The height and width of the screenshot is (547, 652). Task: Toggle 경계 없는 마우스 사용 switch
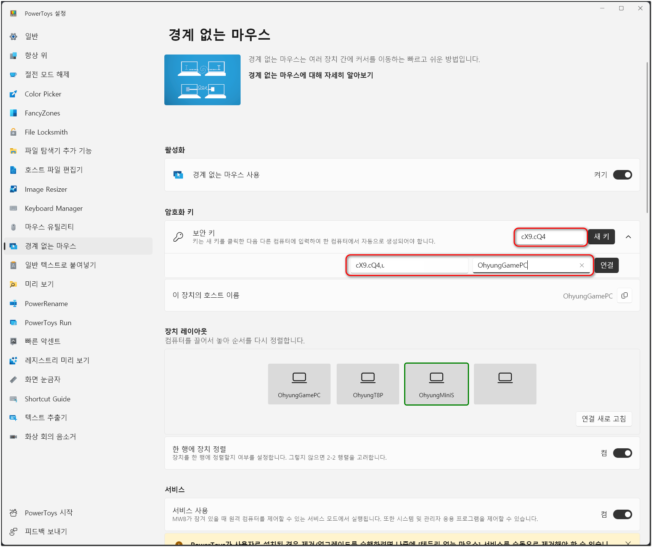click(x=622, y=175)
